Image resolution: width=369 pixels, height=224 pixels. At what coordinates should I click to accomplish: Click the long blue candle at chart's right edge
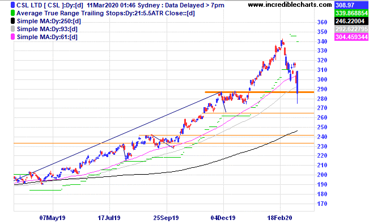pyautogui.click(x=298, y=82)
